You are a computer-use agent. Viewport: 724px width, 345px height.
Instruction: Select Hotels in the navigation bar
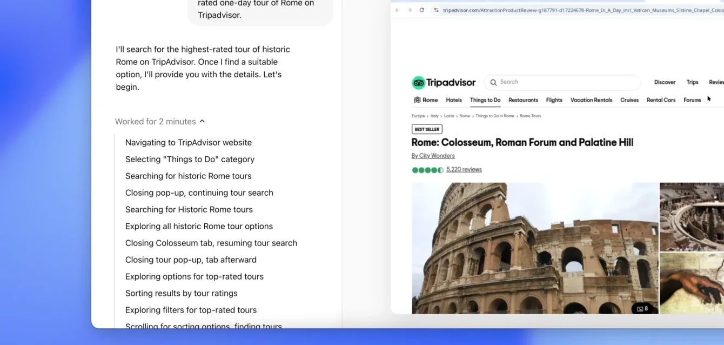[x=453, y=100]
